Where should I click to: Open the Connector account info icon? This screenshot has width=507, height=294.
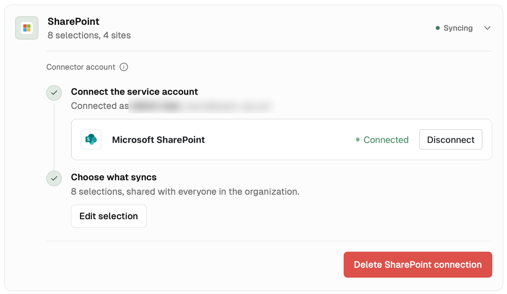[x=124, y=67]
